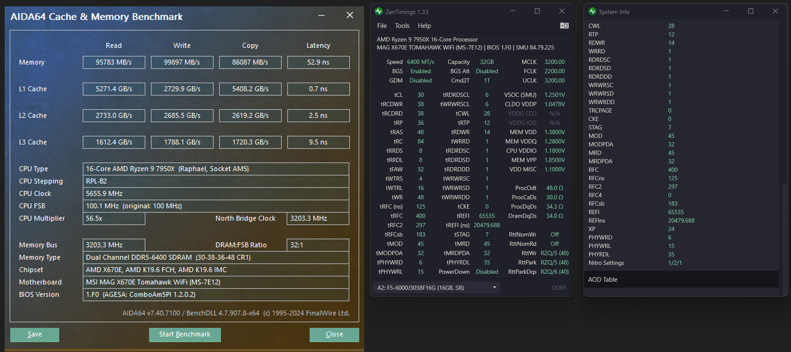The image size is (791, 352).
Task: Open the Help menu in ZenTimings
Action: pos(424,26)
